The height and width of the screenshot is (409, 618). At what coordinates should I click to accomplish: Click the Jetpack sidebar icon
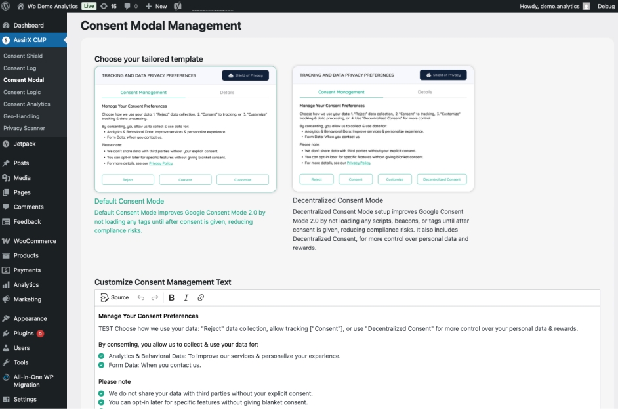tap(6, 144)
